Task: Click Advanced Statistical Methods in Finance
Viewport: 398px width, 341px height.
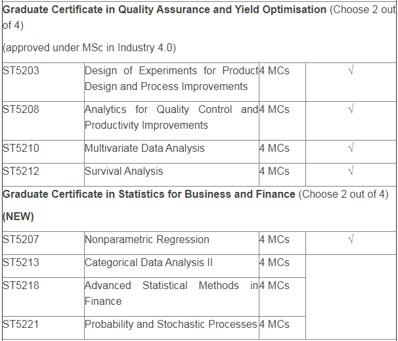Action: coord(171,293)
